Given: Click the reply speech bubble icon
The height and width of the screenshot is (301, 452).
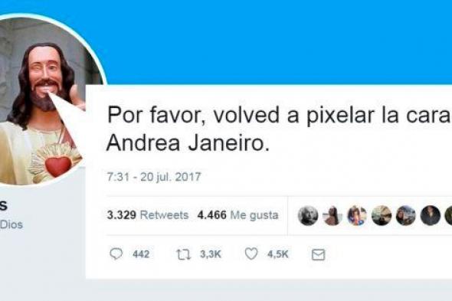Looking at the screenshot, I should pos(116,254).
